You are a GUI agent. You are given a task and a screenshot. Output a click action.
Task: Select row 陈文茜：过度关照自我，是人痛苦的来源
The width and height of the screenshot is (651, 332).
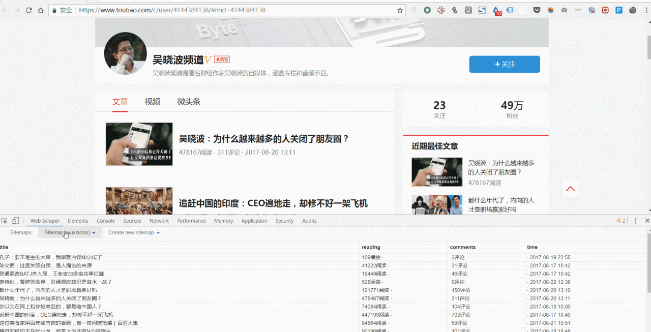pyautogui.click(x=323, y=265)
